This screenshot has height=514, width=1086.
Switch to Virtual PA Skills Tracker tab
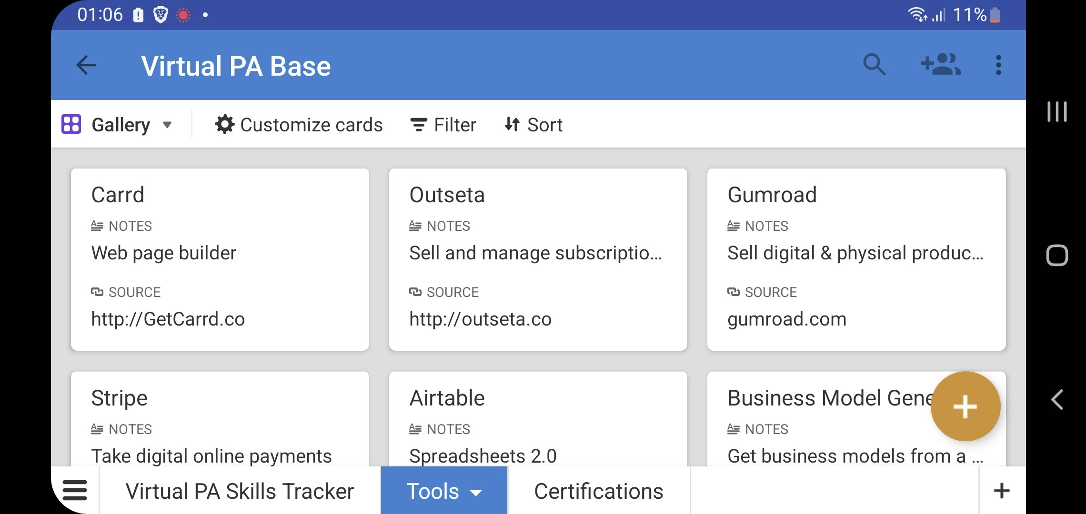pos(240,491)
